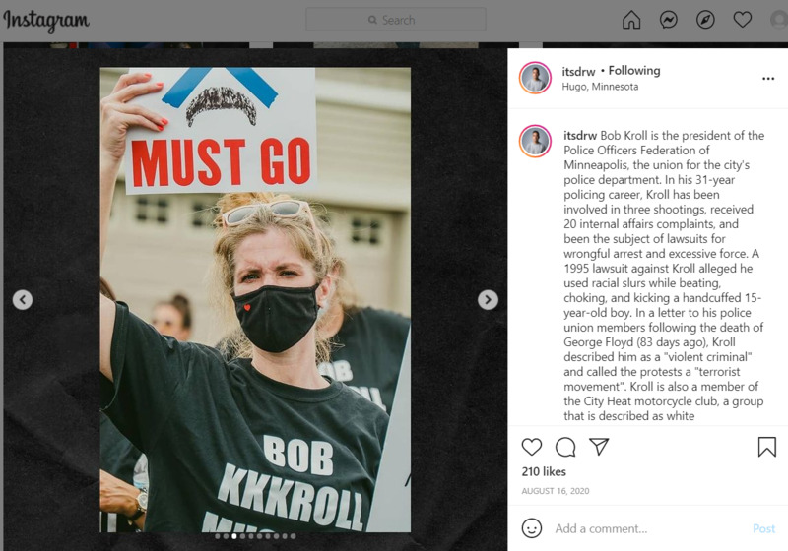Click the Following button

click(634, 71)
